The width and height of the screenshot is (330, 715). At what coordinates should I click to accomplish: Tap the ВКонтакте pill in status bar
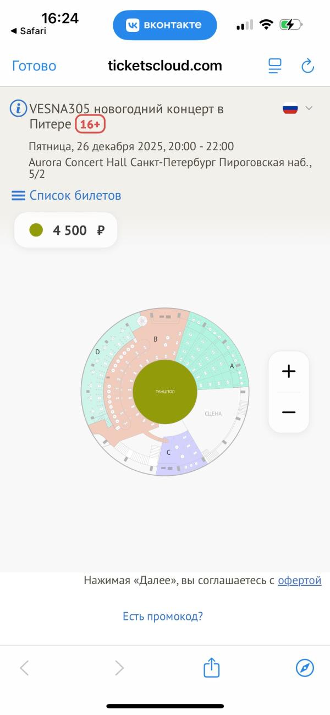(165, 25)
